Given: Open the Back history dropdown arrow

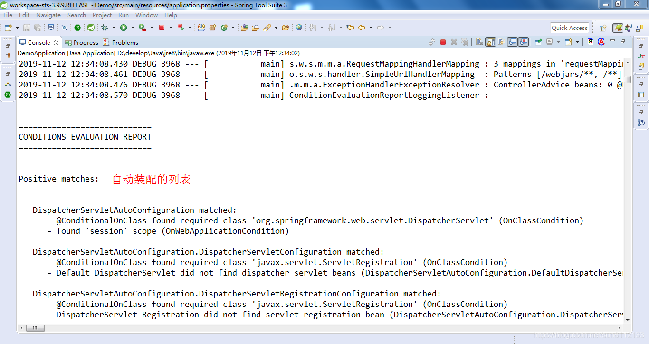Looking at the screenshot, I should coord(371,28).
